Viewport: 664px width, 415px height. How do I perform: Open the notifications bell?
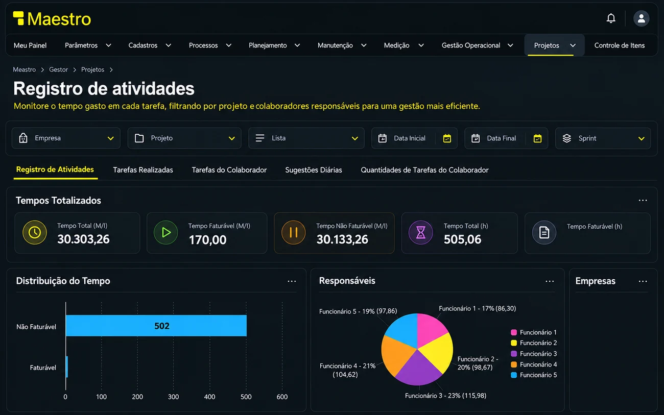[x=611, y=18]
